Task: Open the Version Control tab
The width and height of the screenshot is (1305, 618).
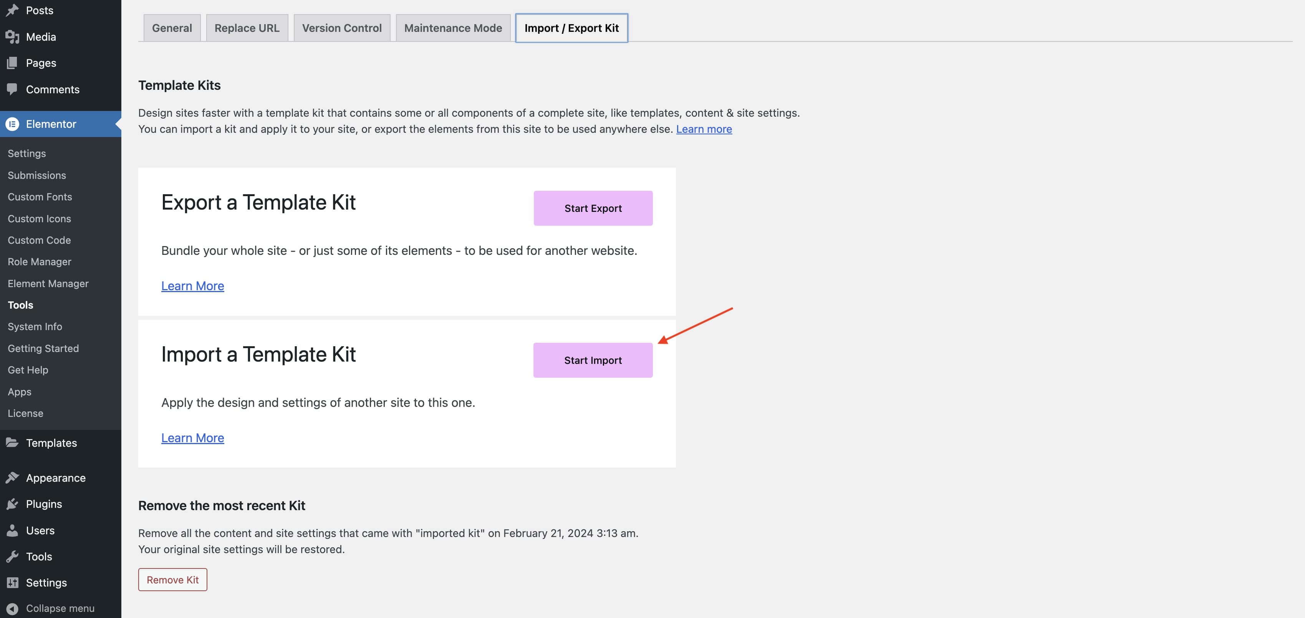Action: point(342,28)
